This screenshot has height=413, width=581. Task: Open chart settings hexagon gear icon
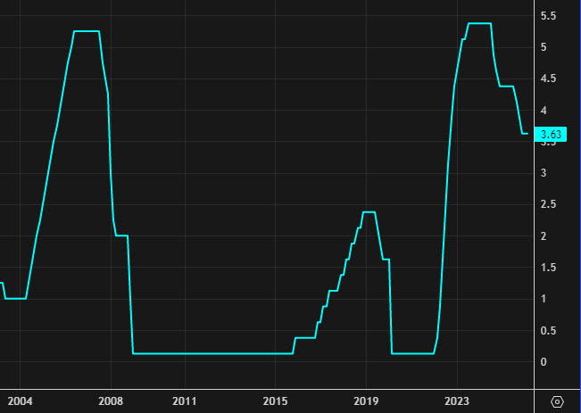(558, 401)
